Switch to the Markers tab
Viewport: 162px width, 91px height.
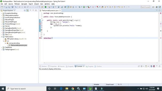tap(43, 66)
